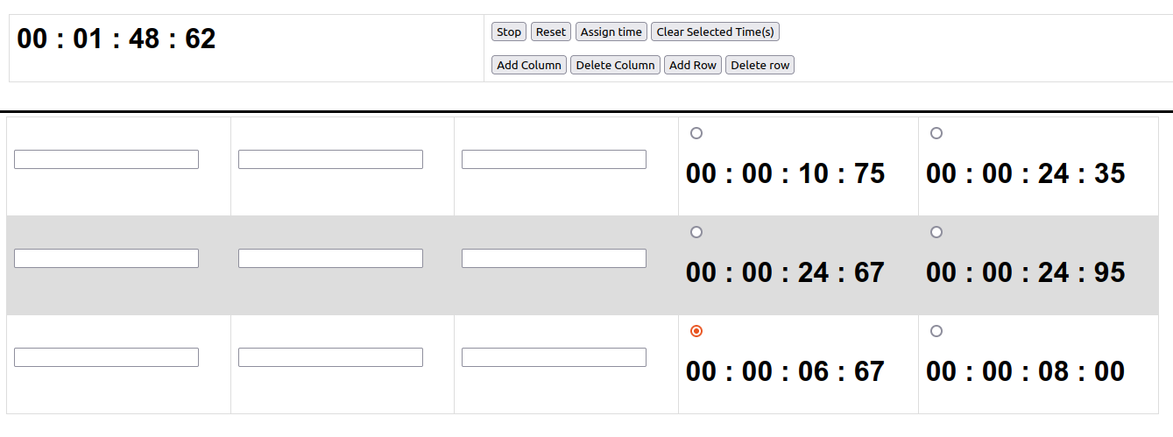This screenshot has width=1173, height=437.
Task: Assign time to the selected cell
Action: 611,32
